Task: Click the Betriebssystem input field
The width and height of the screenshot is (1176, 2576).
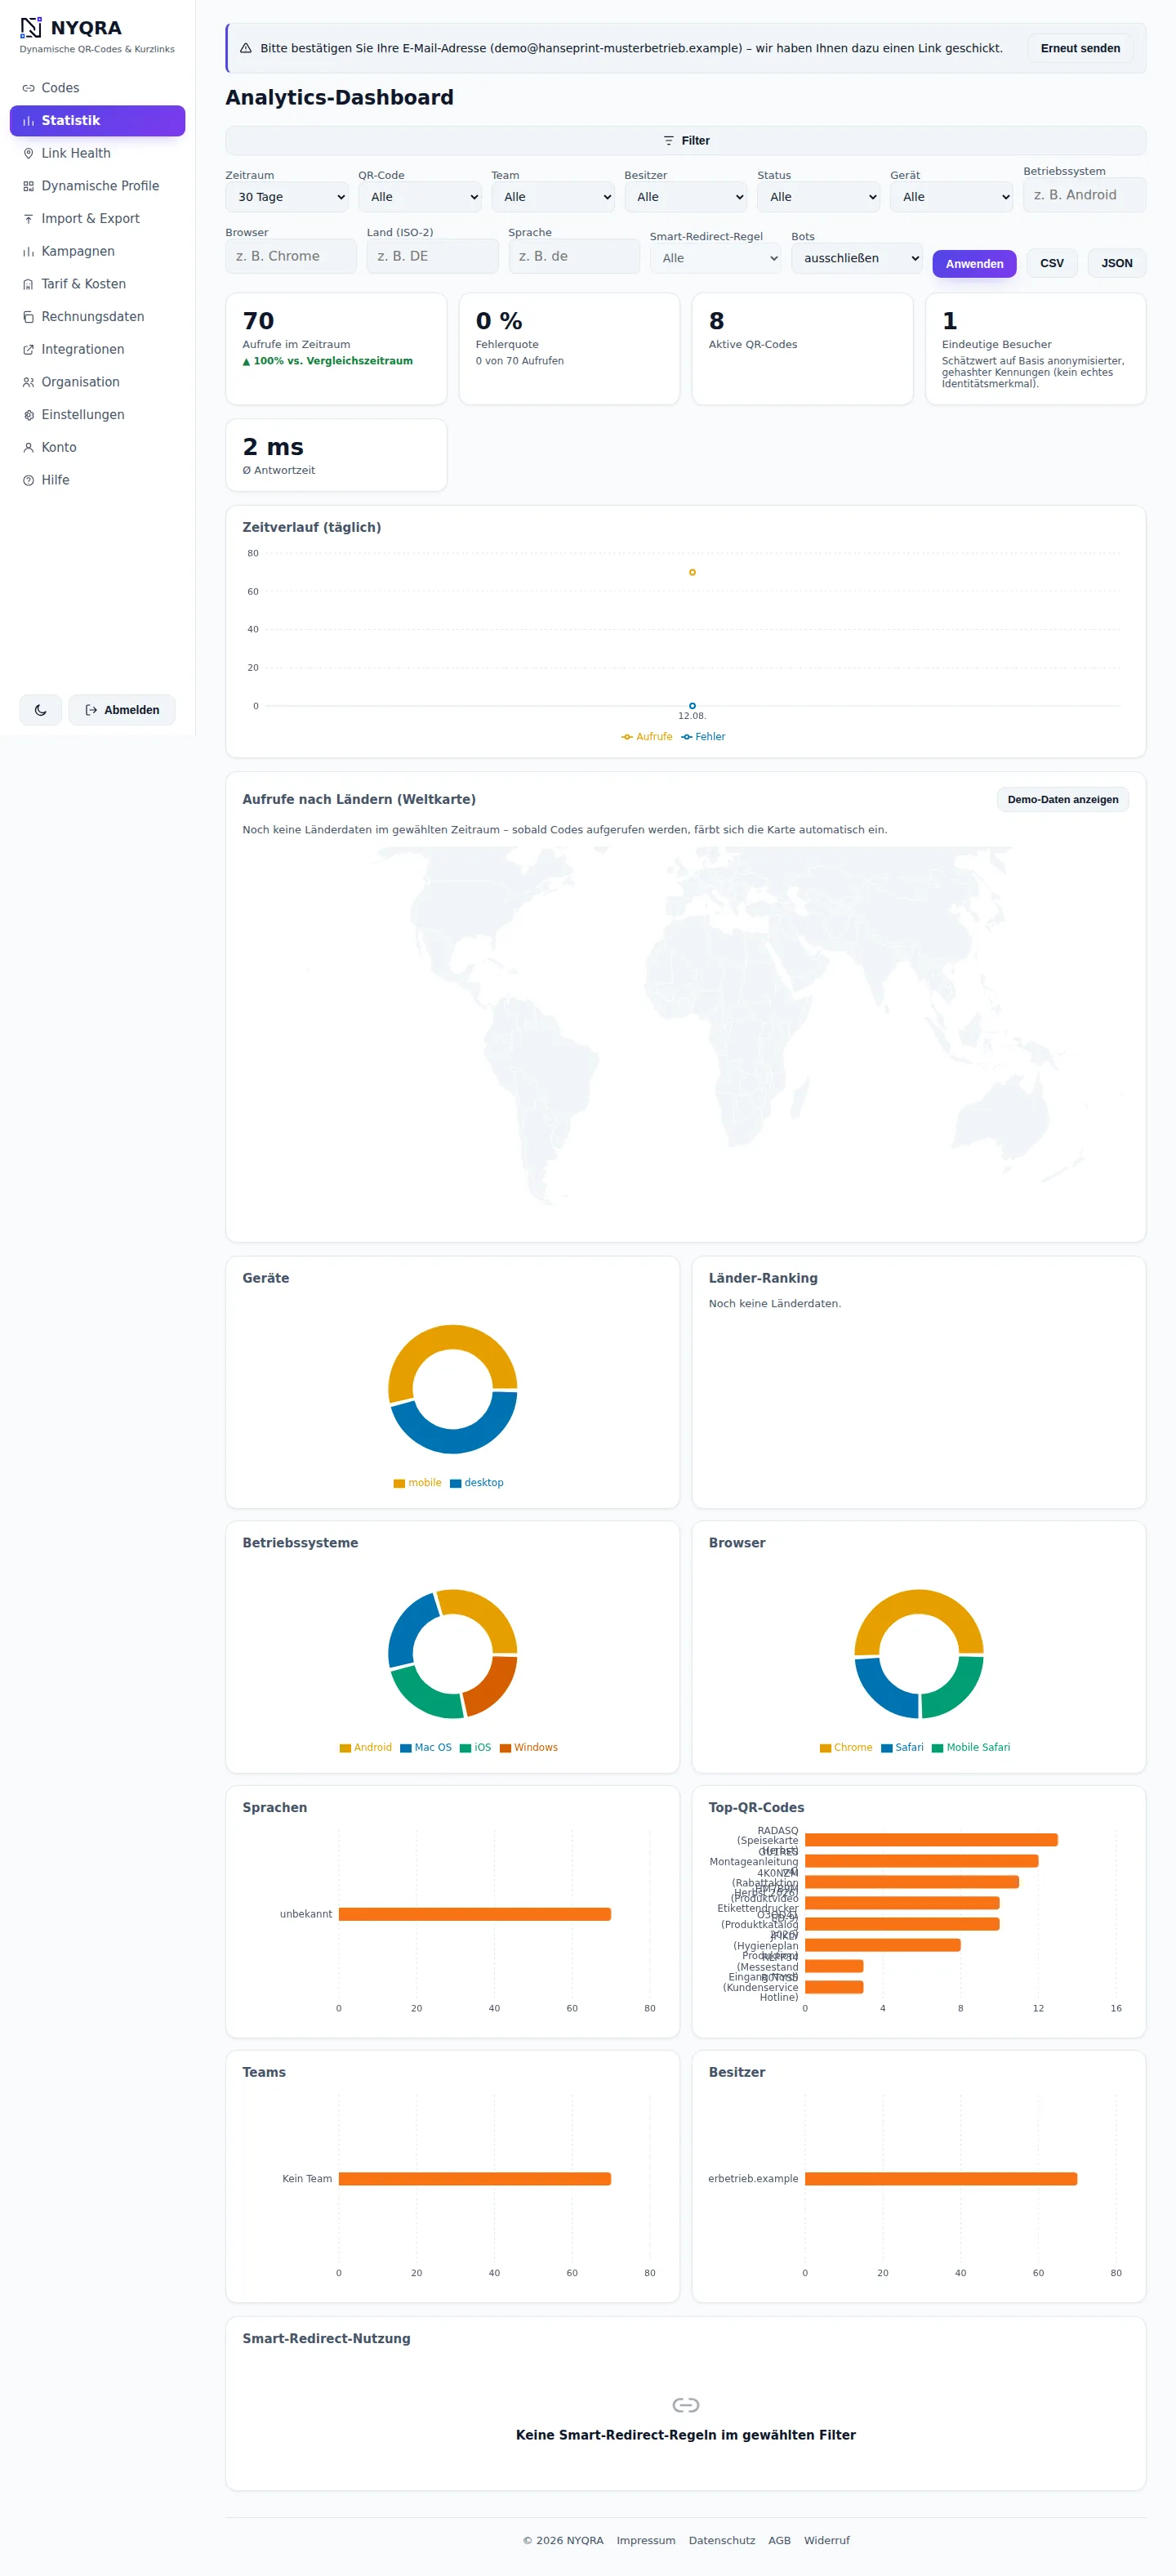Action: 1084,195
